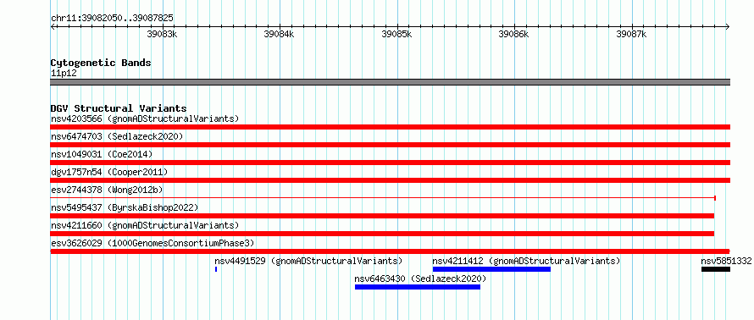Image resolution: width=754 pixels, height=320 pixels.
Task: Click the red bar under esv3626029
Action: [x=391, y=251]
